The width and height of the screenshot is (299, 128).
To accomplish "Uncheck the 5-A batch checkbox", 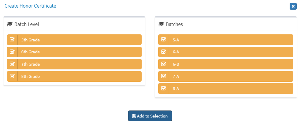I will coord(164,39).
